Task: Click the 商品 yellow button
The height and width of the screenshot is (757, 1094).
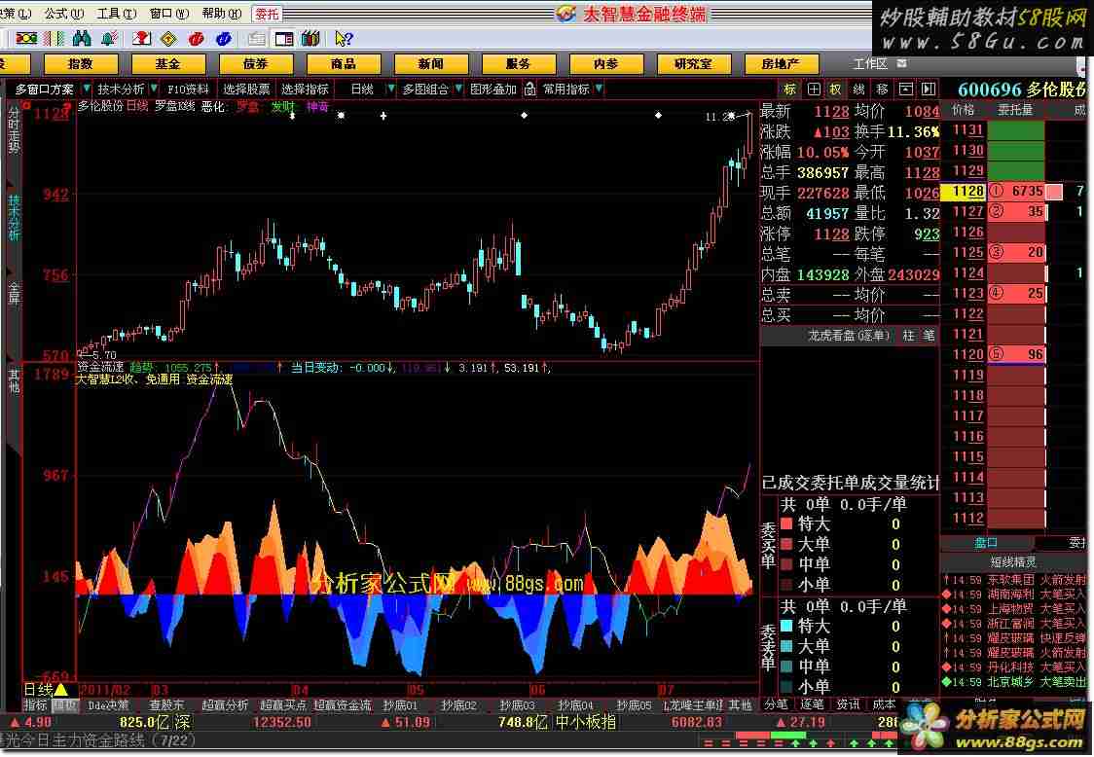Action: tap(344, 64)
